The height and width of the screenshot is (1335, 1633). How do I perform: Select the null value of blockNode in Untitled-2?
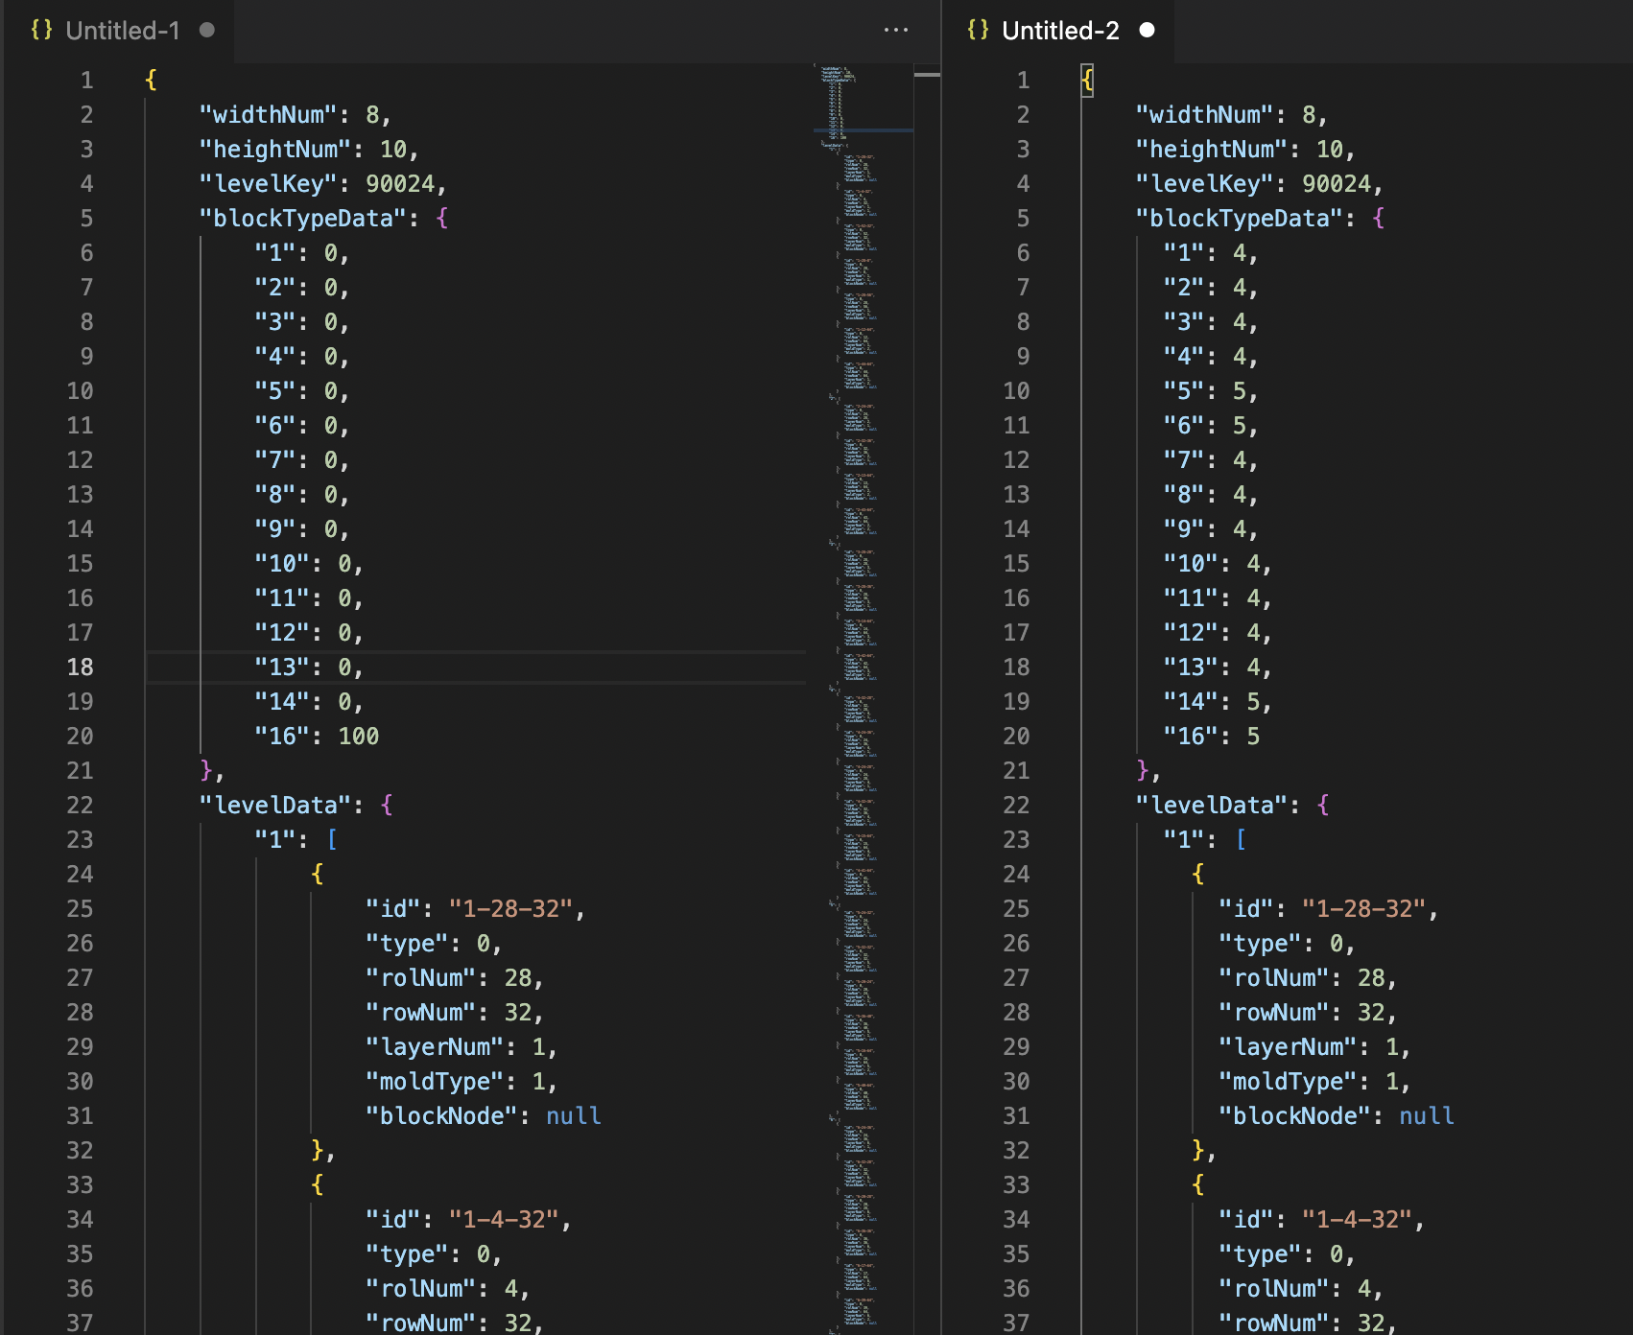1429,1115
